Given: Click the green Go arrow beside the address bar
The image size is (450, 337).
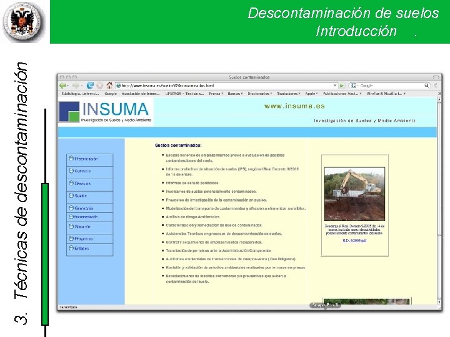Looking at the screenshot, I should click(x=341, y=85).
